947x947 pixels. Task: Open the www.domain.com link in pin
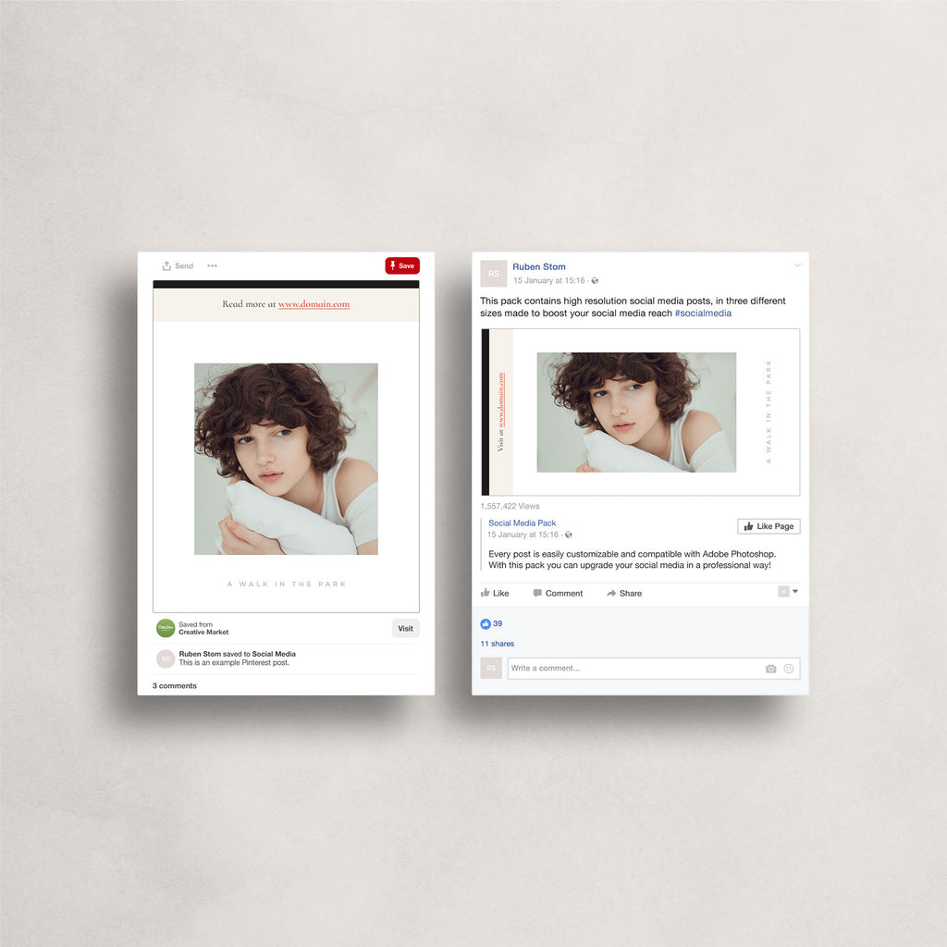click(314, 303)
